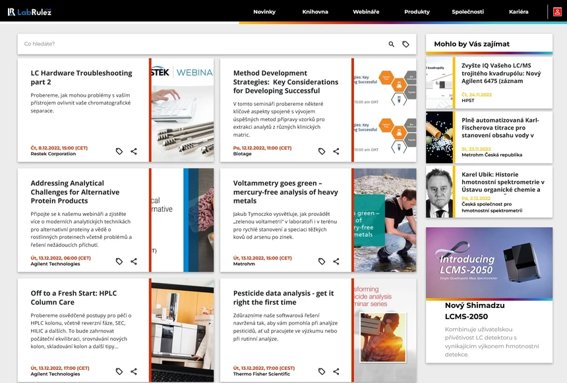This screenshot has width=567, height=383.
Task: Tag the Method Development Strategies webinar
Action: coord(322,151)
